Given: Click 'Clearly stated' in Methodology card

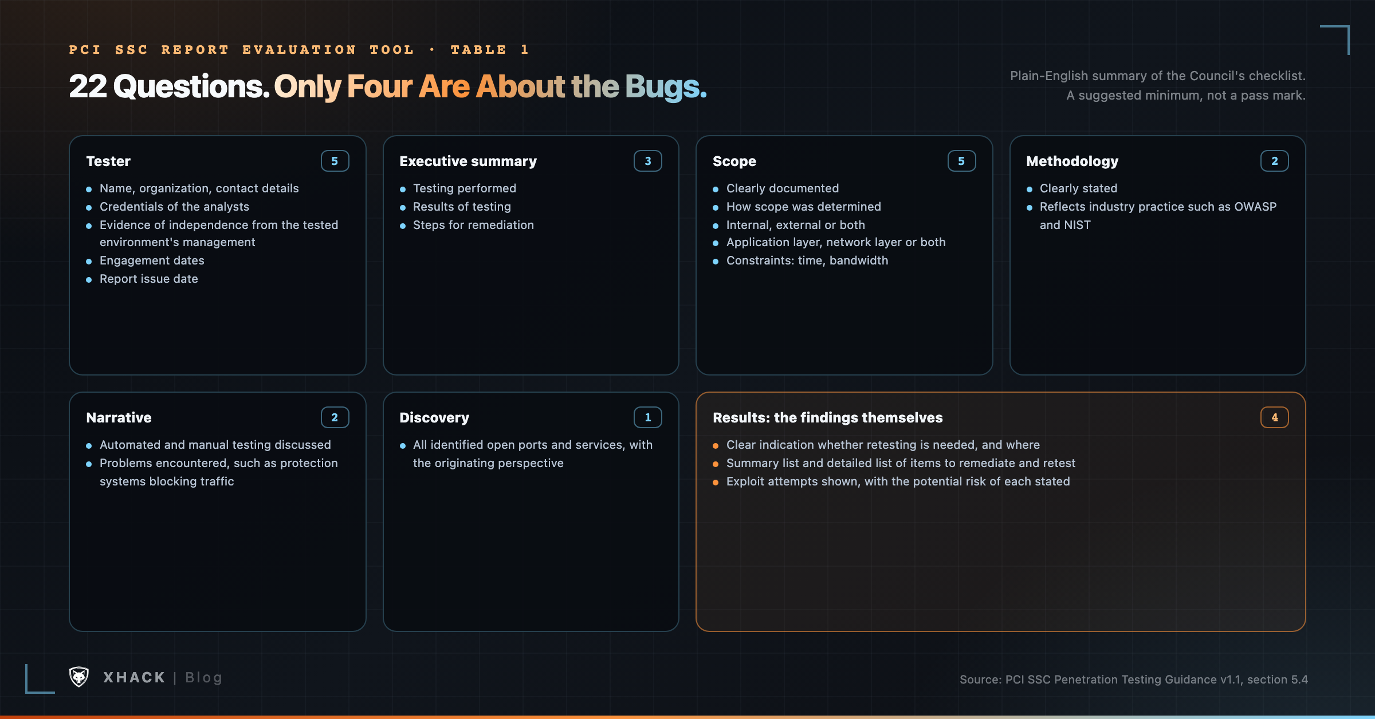Looking at the screenshot, I should pyautogui.click(x=1079, y=188).
